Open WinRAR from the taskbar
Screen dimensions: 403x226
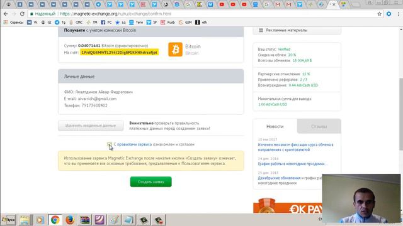click(x=84, y=220)
